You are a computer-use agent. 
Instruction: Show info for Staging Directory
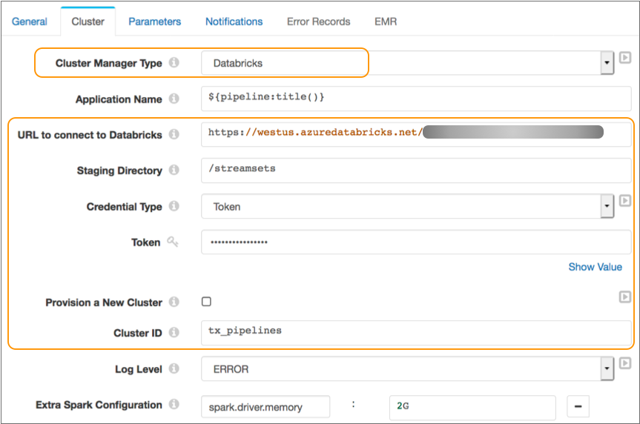pyautogui.click(x=174, y=170)
